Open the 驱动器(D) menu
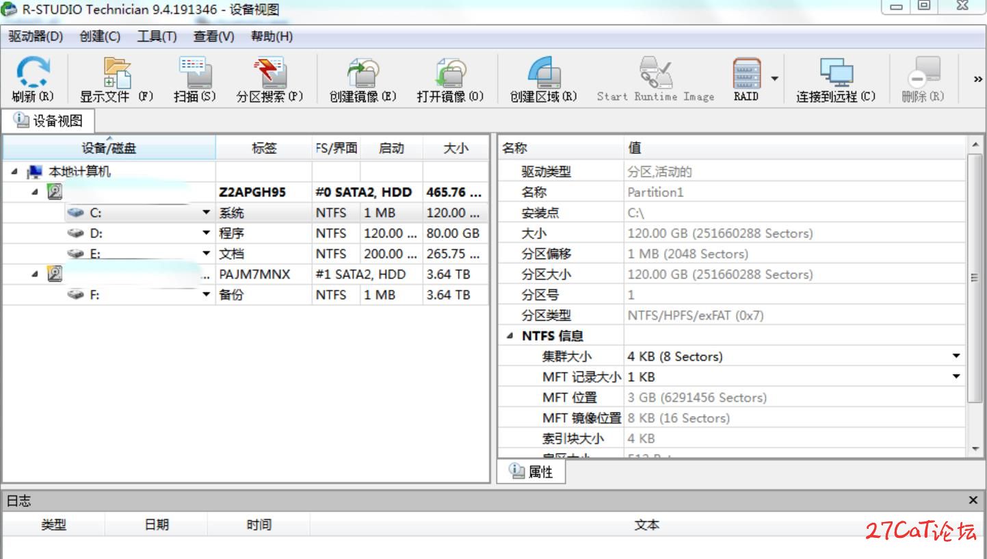 click(36, 37)
